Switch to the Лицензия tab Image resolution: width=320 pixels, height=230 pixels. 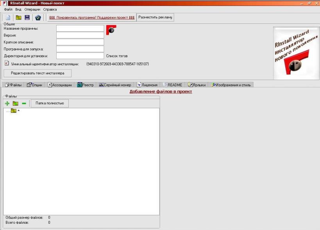pos(147,85)
